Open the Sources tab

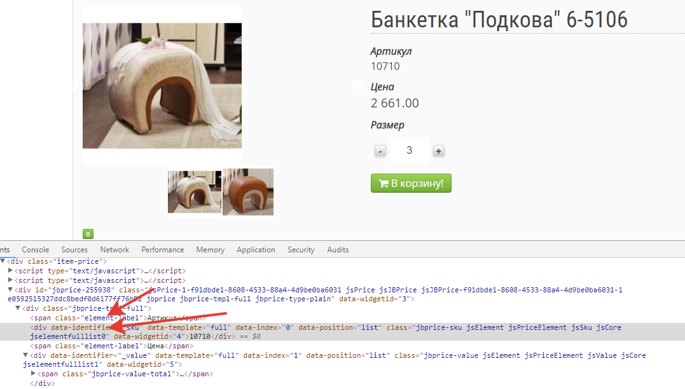tap(74, 250)
